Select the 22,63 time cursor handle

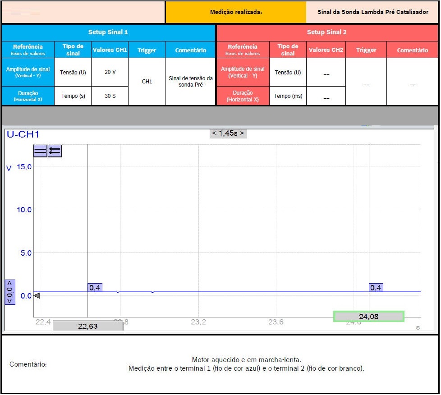click(x=87, y=326)
